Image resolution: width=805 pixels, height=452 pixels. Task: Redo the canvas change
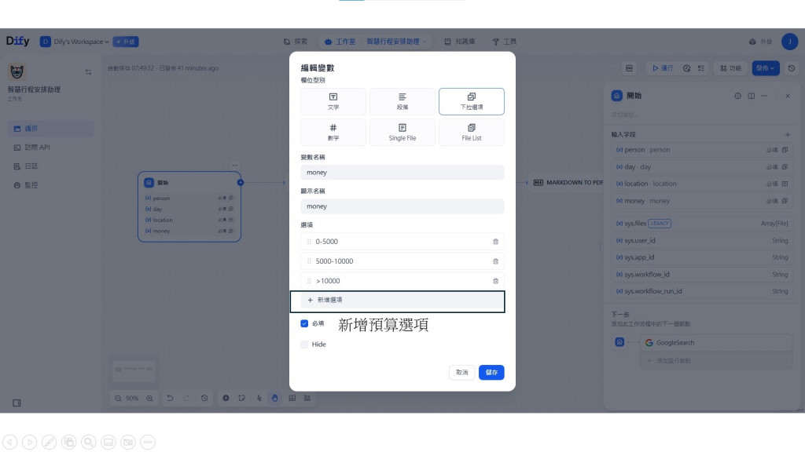pos(186,398)
